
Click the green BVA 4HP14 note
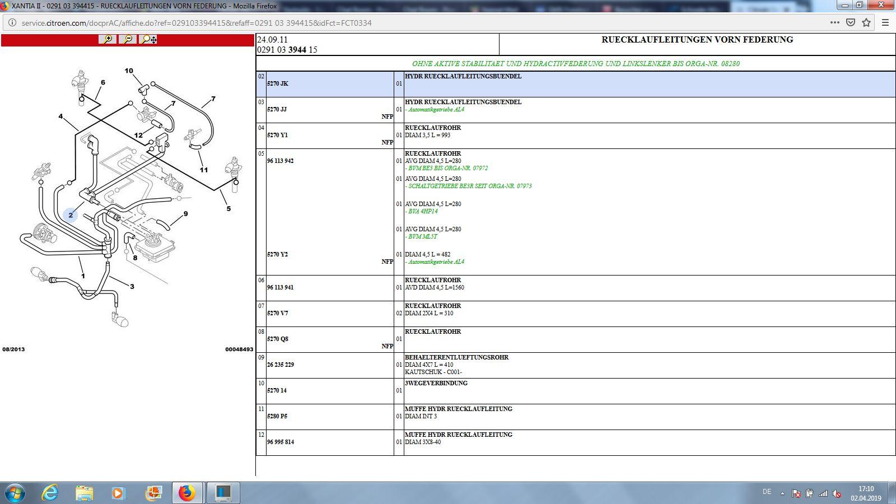pyautogui.click(x=422, y=211)
